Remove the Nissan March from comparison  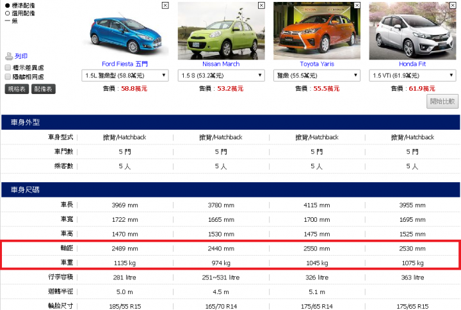click(x=261, y=5)
